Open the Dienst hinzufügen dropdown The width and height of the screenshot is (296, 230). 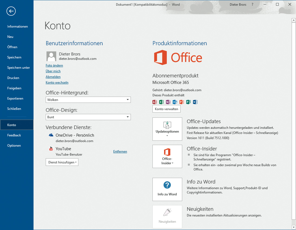click(62, 162)
